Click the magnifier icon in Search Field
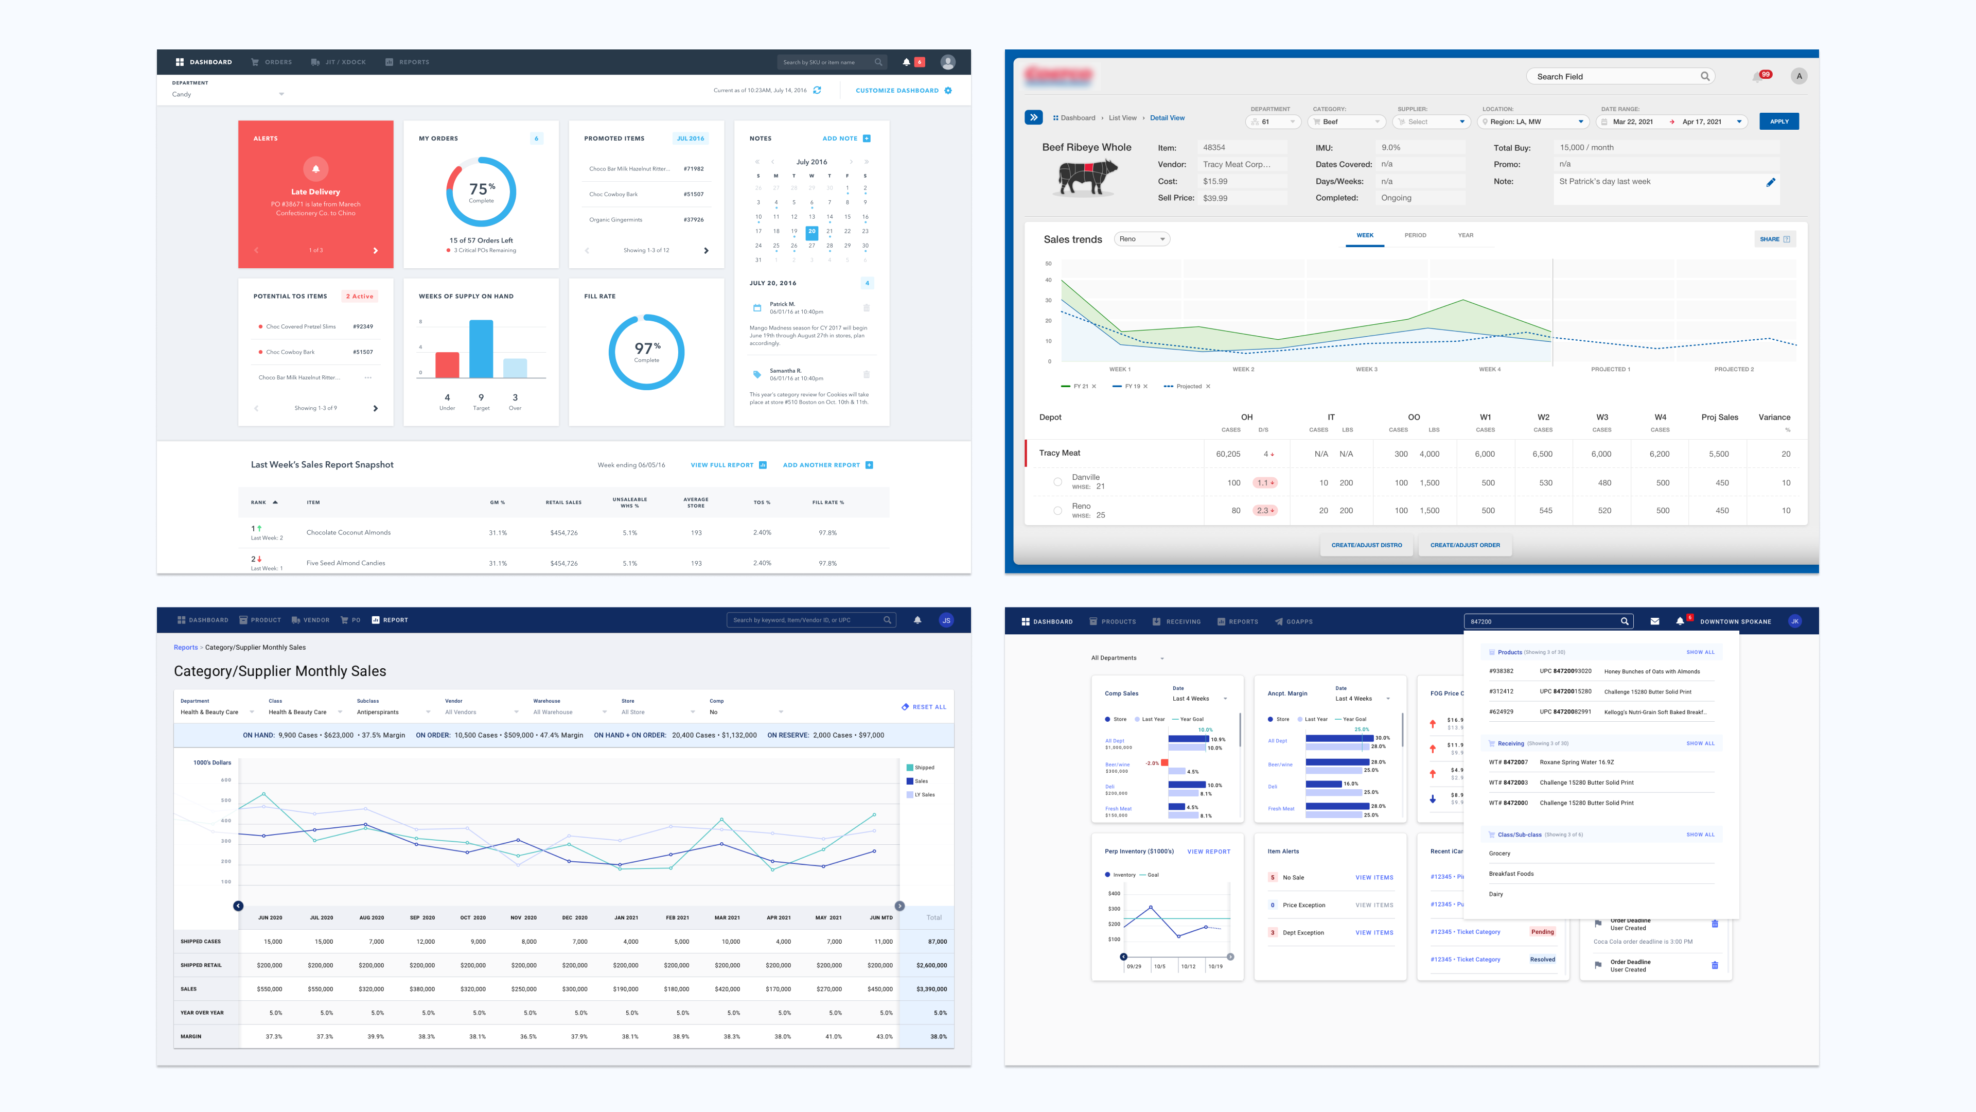 tap(1704, 76)
